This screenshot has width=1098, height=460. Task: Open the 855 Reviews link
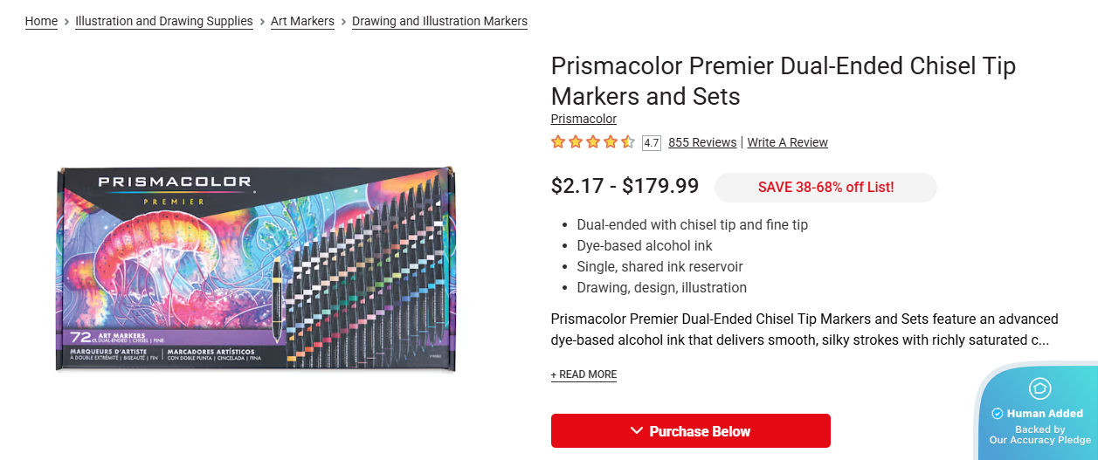pos(702,142)
